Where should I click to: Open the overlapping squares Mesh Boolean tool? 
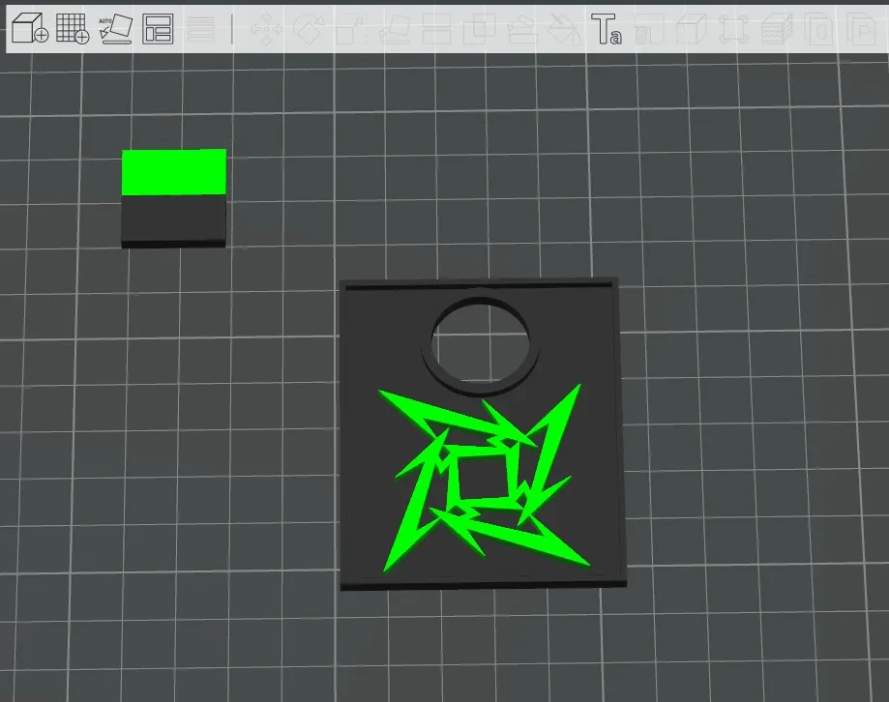(x=478, y=30)
